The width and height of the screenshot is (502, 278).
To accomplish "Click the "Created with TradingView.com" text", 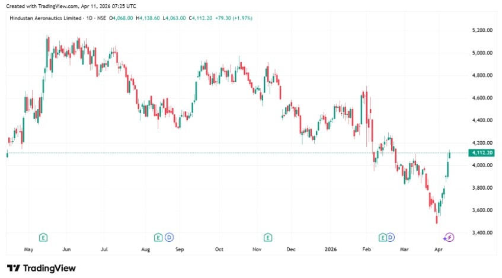I will (41, 5).
